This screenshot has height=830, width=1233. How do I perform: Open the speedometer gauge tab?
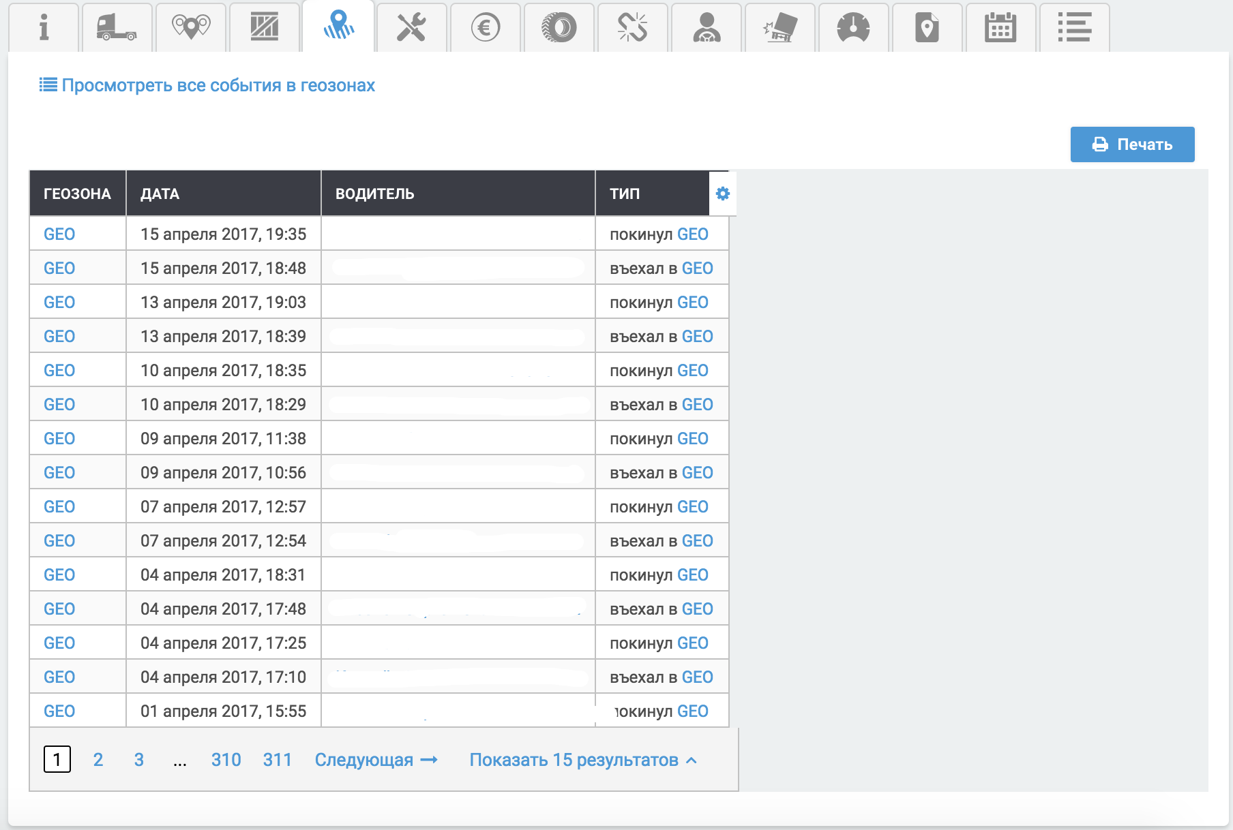coord(853,28)
